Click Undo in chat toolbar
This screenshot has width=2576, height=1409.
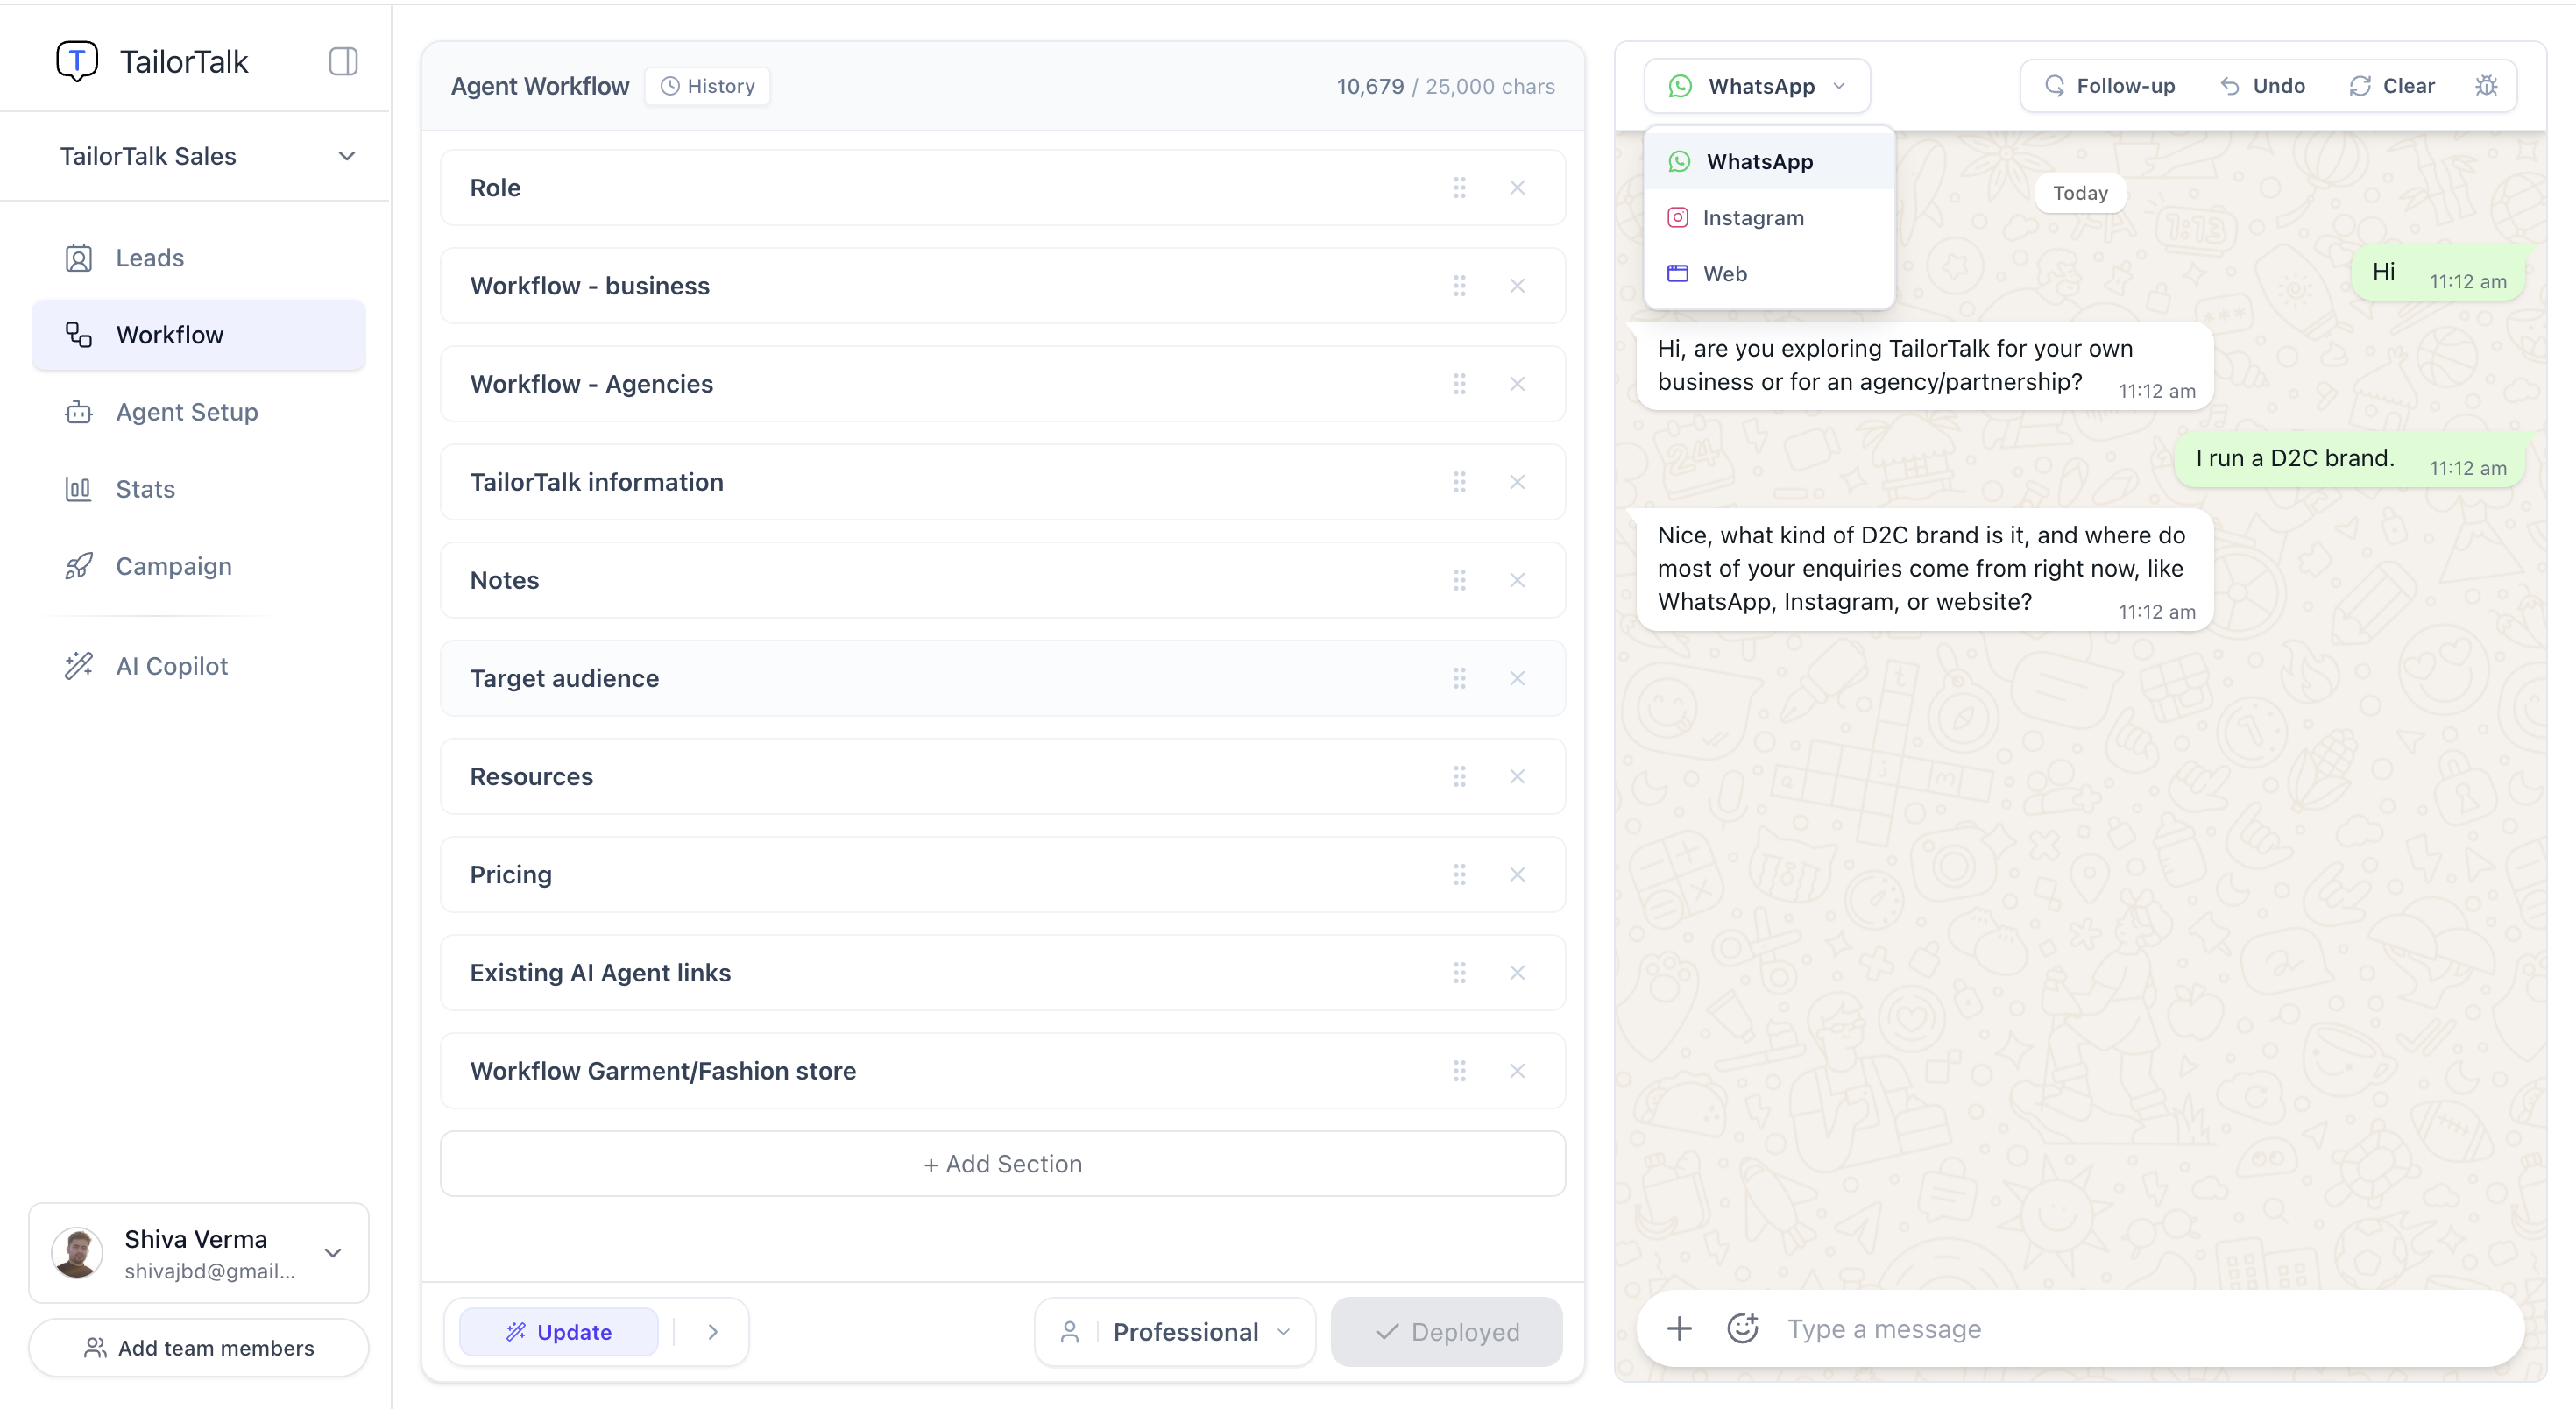click(x=2262, y=86)
